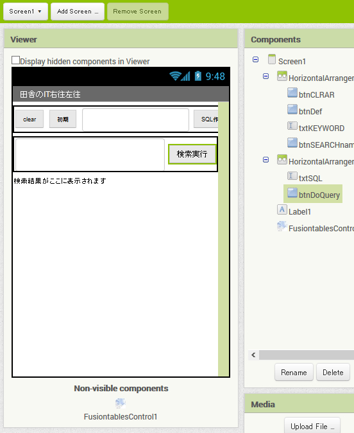The image size is (354, 433).
Task: Collapse the first HorizontalArrangement node
Action: 265,76
